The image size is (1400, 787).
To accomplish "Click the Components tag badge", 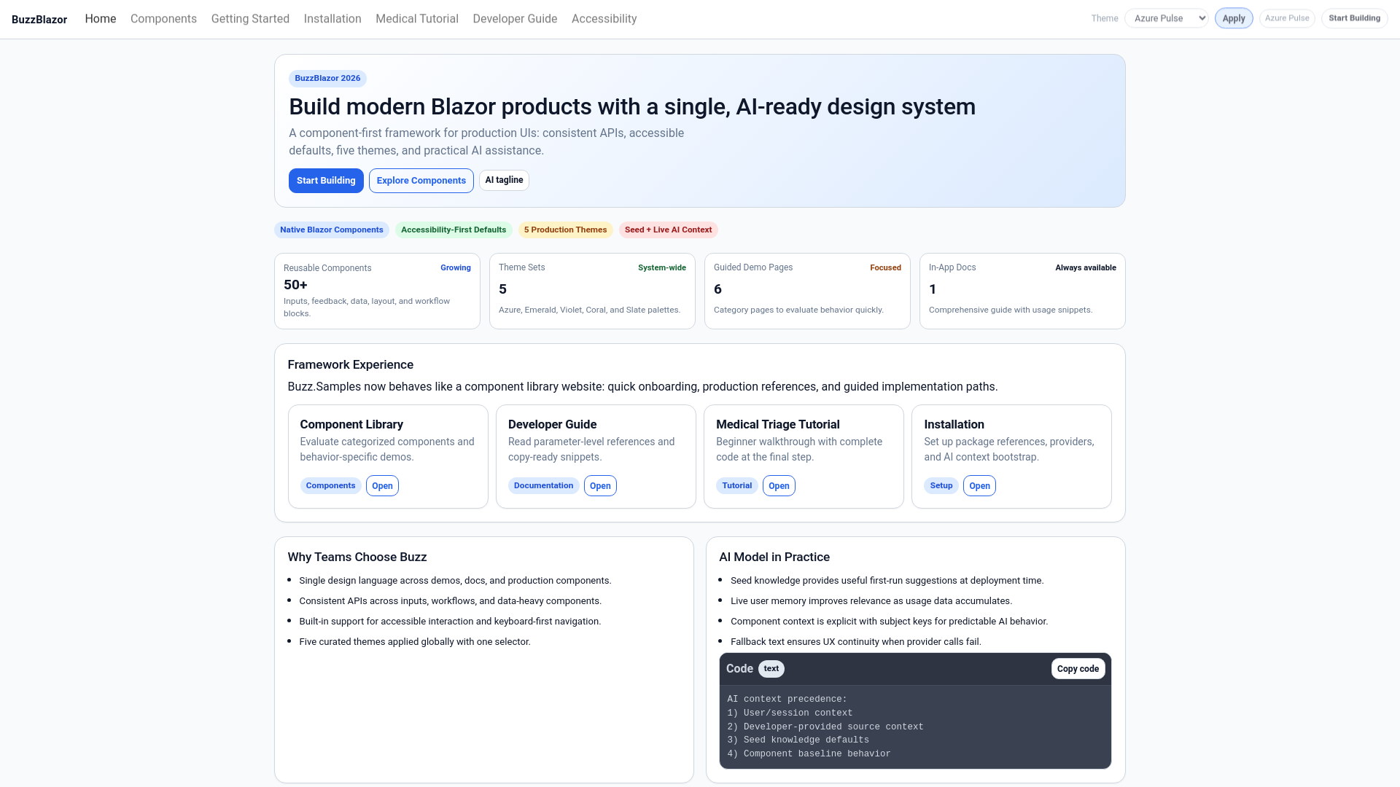I will click(x=330, y=486).
